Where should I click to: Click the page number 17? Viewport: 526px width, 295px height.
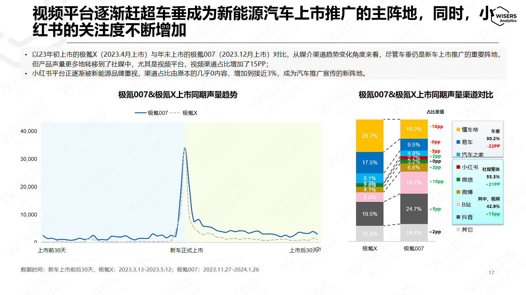[491, 273]
